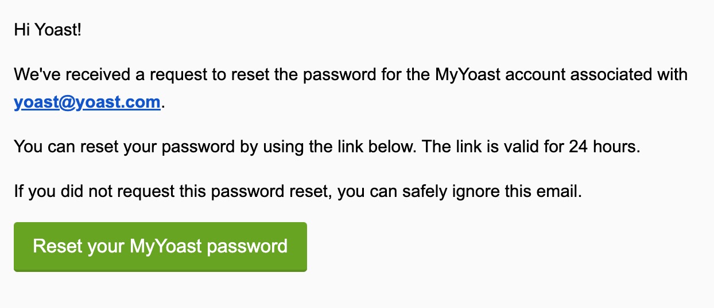Click the period after the email link

coord(162,104)
